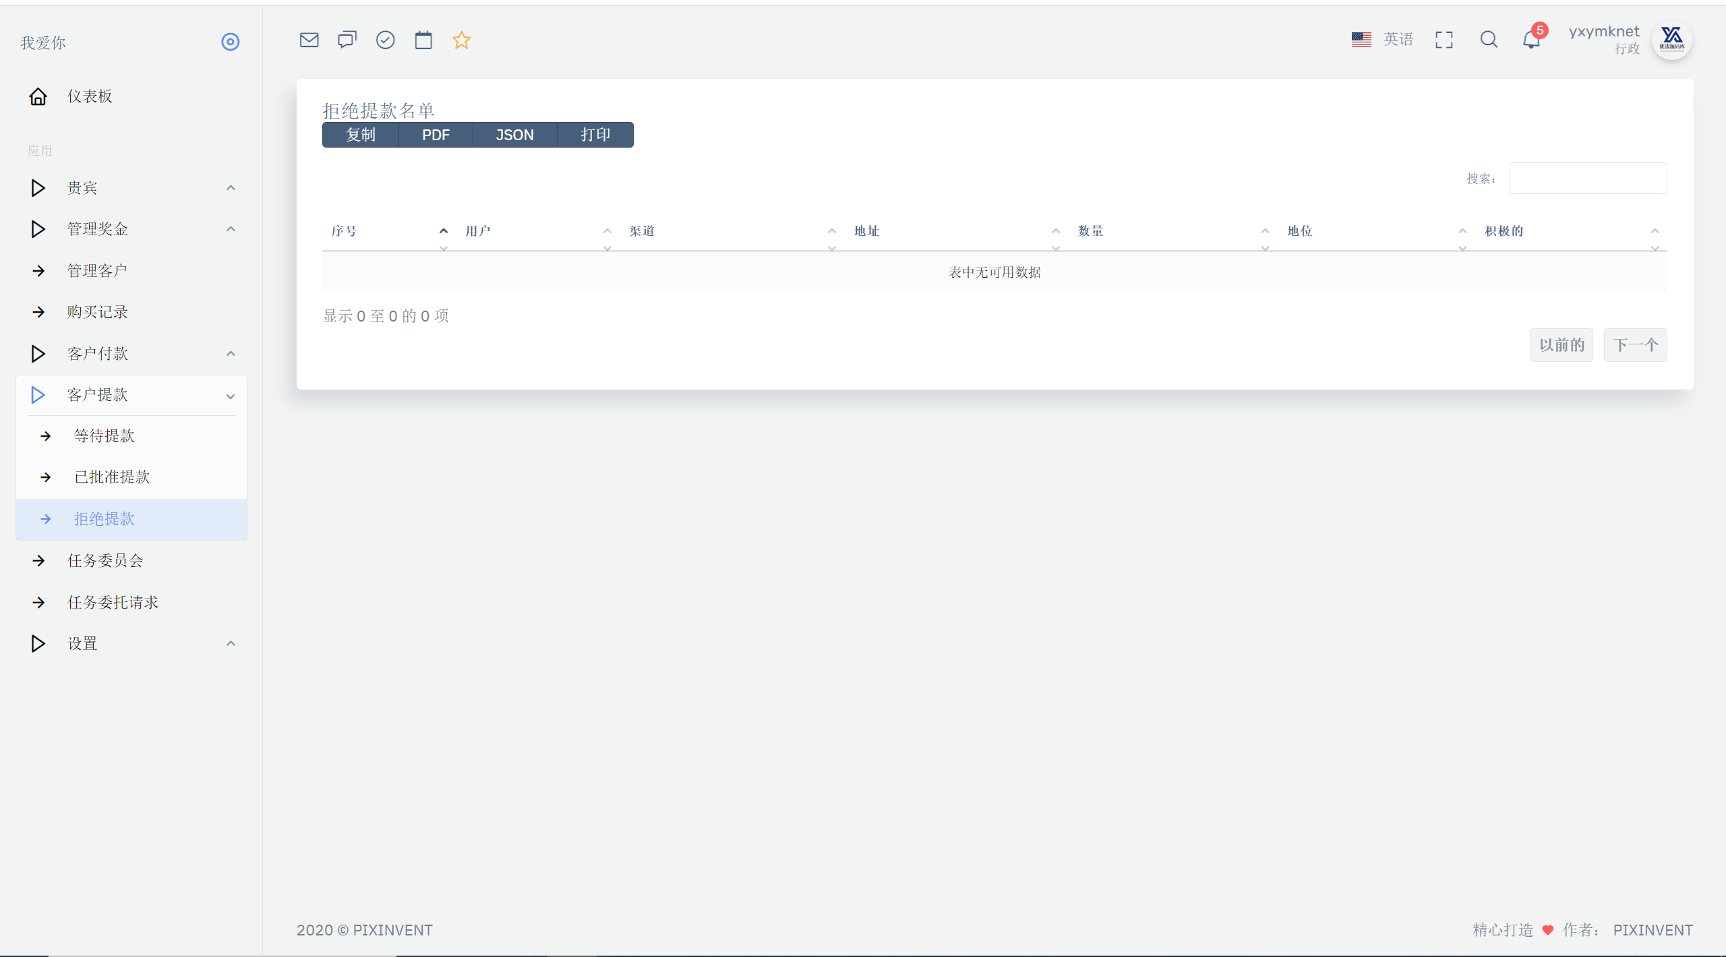1726x957 pixels.
Task: Toggle the sidebar collapse circle icon
Action: (x=231, y=42)
